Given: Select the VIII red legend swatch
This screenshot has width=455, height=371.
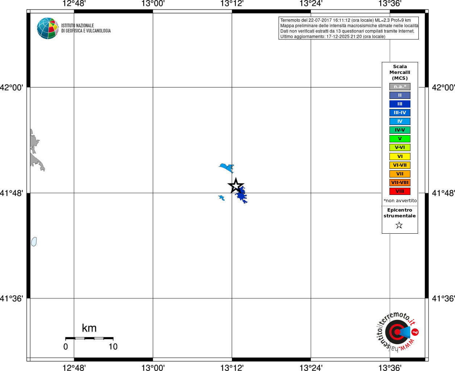Looking at the screenshot, I should (400, 191).
